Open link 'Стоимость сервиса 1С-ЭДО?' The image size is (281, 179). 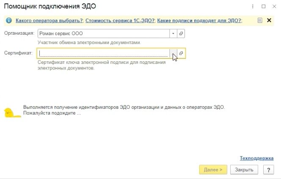(120, 20)
